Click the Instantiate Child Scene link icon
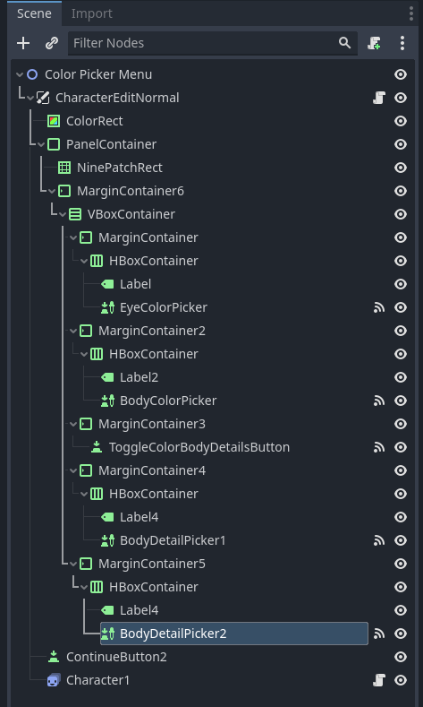The height and width of the screenshot is (707, 423). 52,43
